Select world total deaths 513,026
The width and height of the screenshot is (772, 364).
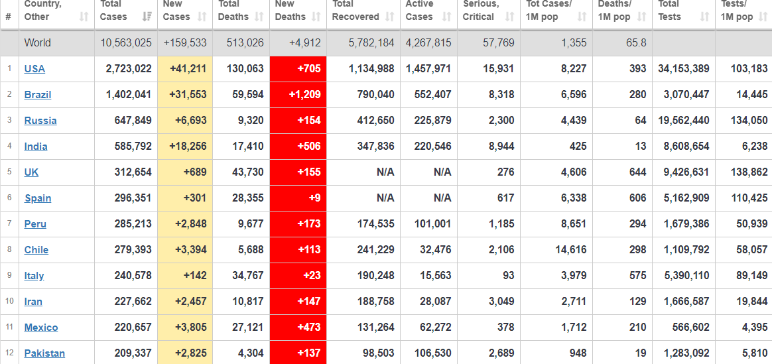tap(245, 43)
